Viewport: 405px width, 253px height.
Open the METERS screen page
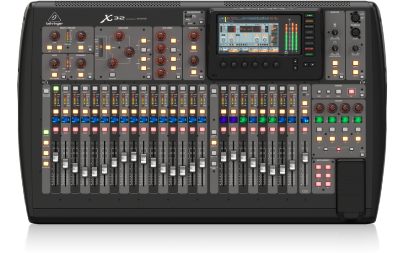click(309, 21)
